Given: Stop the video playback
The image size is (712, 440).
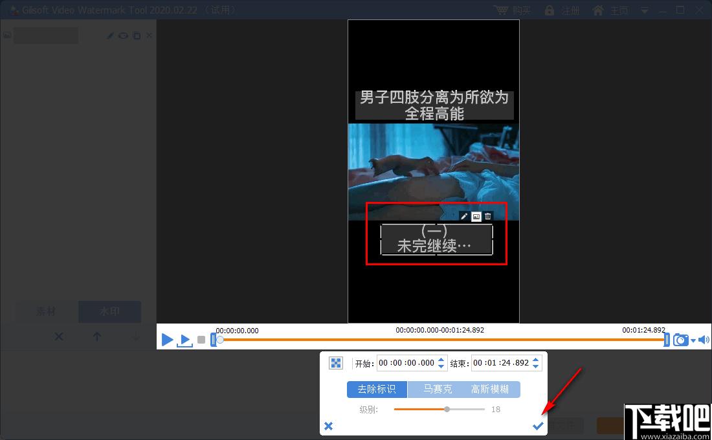Looking at the screenshot, I should pyautogui.click(x=201, y=340).
